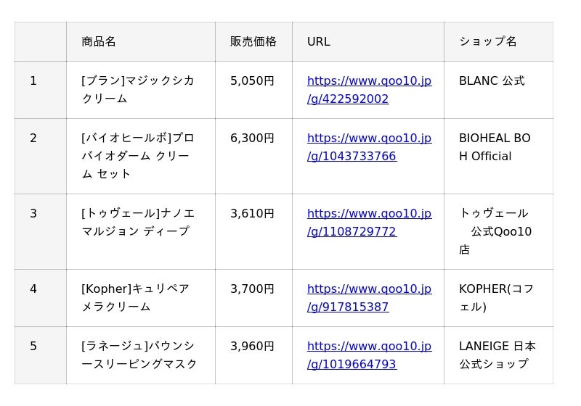581x406 pixels.
Task: Click the 3,610円 price cell
Action: pyautogui.click(x=252, y=213)
